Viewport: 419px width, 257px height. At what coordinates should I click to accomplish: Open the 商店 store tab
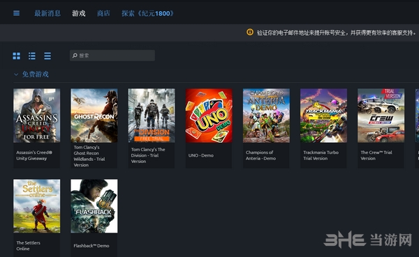tap(103, 13)
